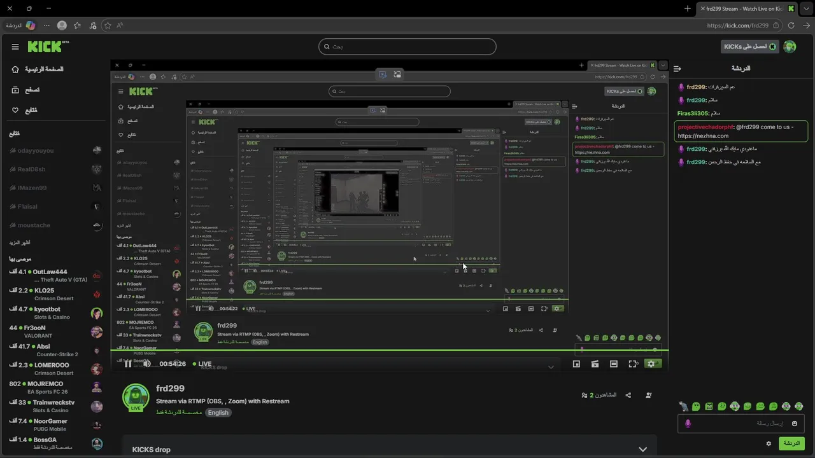Screen dimensions: 815x458
Task: Go to الصفحة الرئيسية home page
Action: tap(38, 69)
